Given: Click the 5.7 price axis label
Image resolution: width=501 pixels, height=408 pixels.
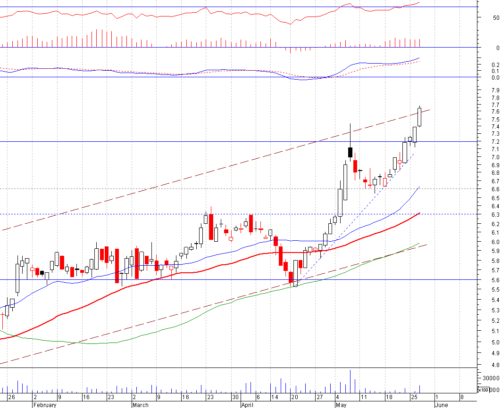Looking at the screenshot, I should click(x=495, y=270).
